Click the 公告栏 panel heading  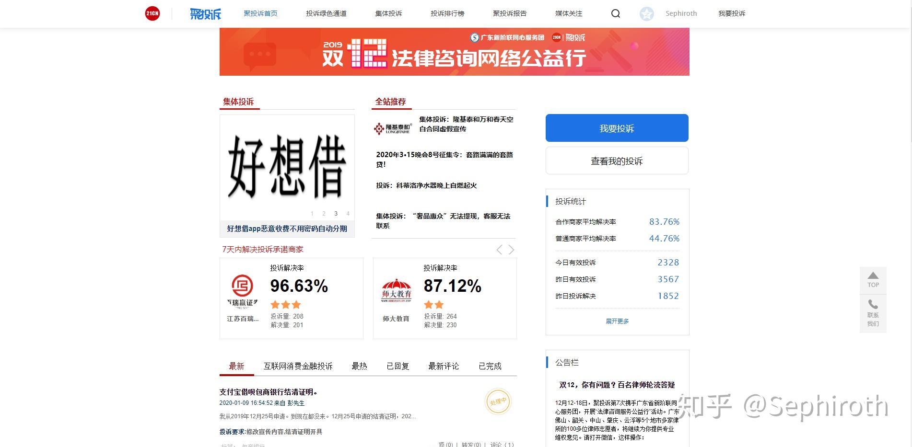567,363
